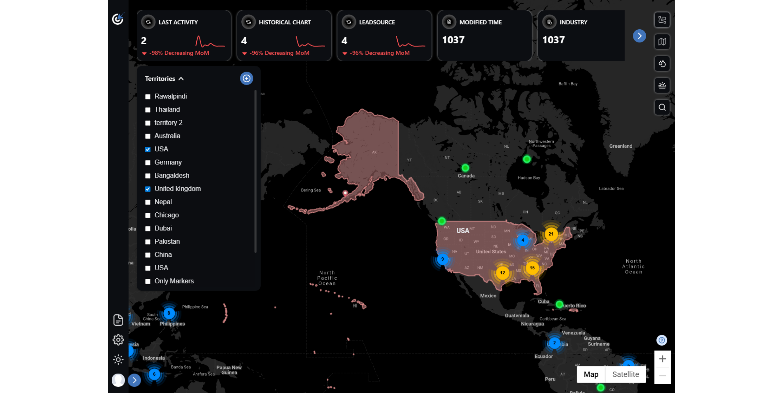Select the Map tab
The height and width of the screenshot is (393, 783).
[x=591, y=374]
